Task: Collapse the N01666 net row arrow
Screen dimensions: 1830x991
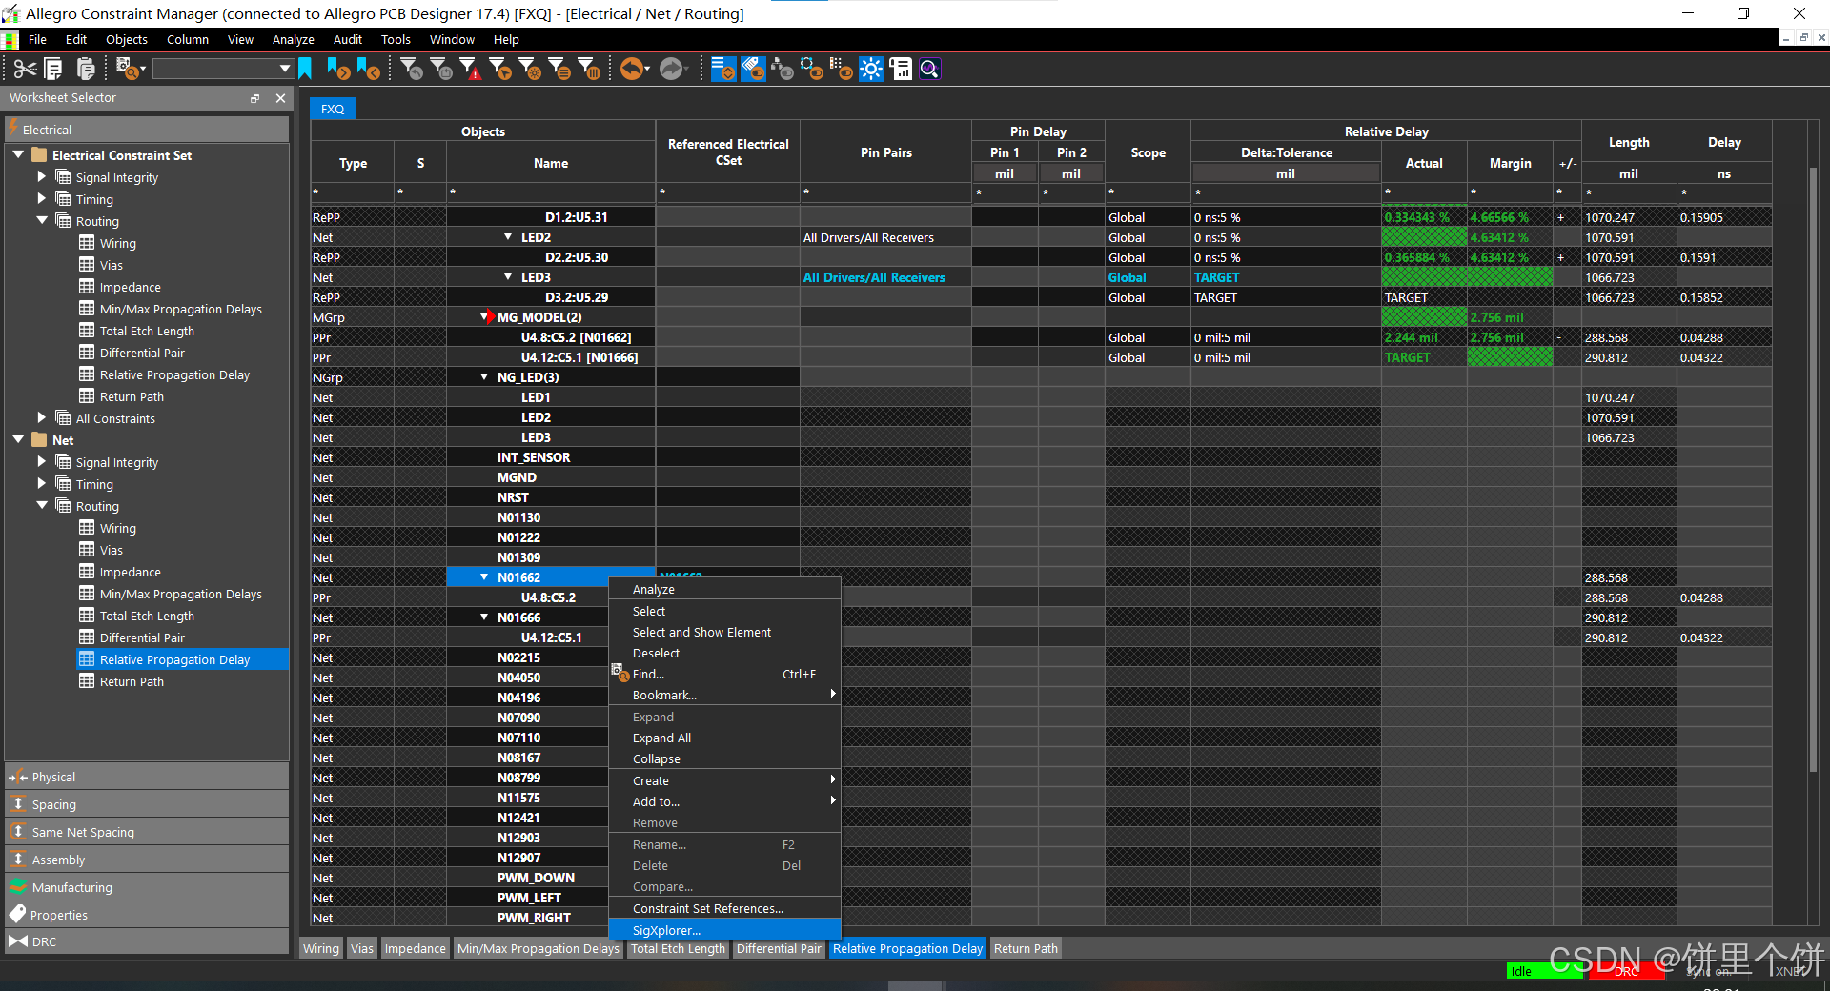Action: point(484,617)
